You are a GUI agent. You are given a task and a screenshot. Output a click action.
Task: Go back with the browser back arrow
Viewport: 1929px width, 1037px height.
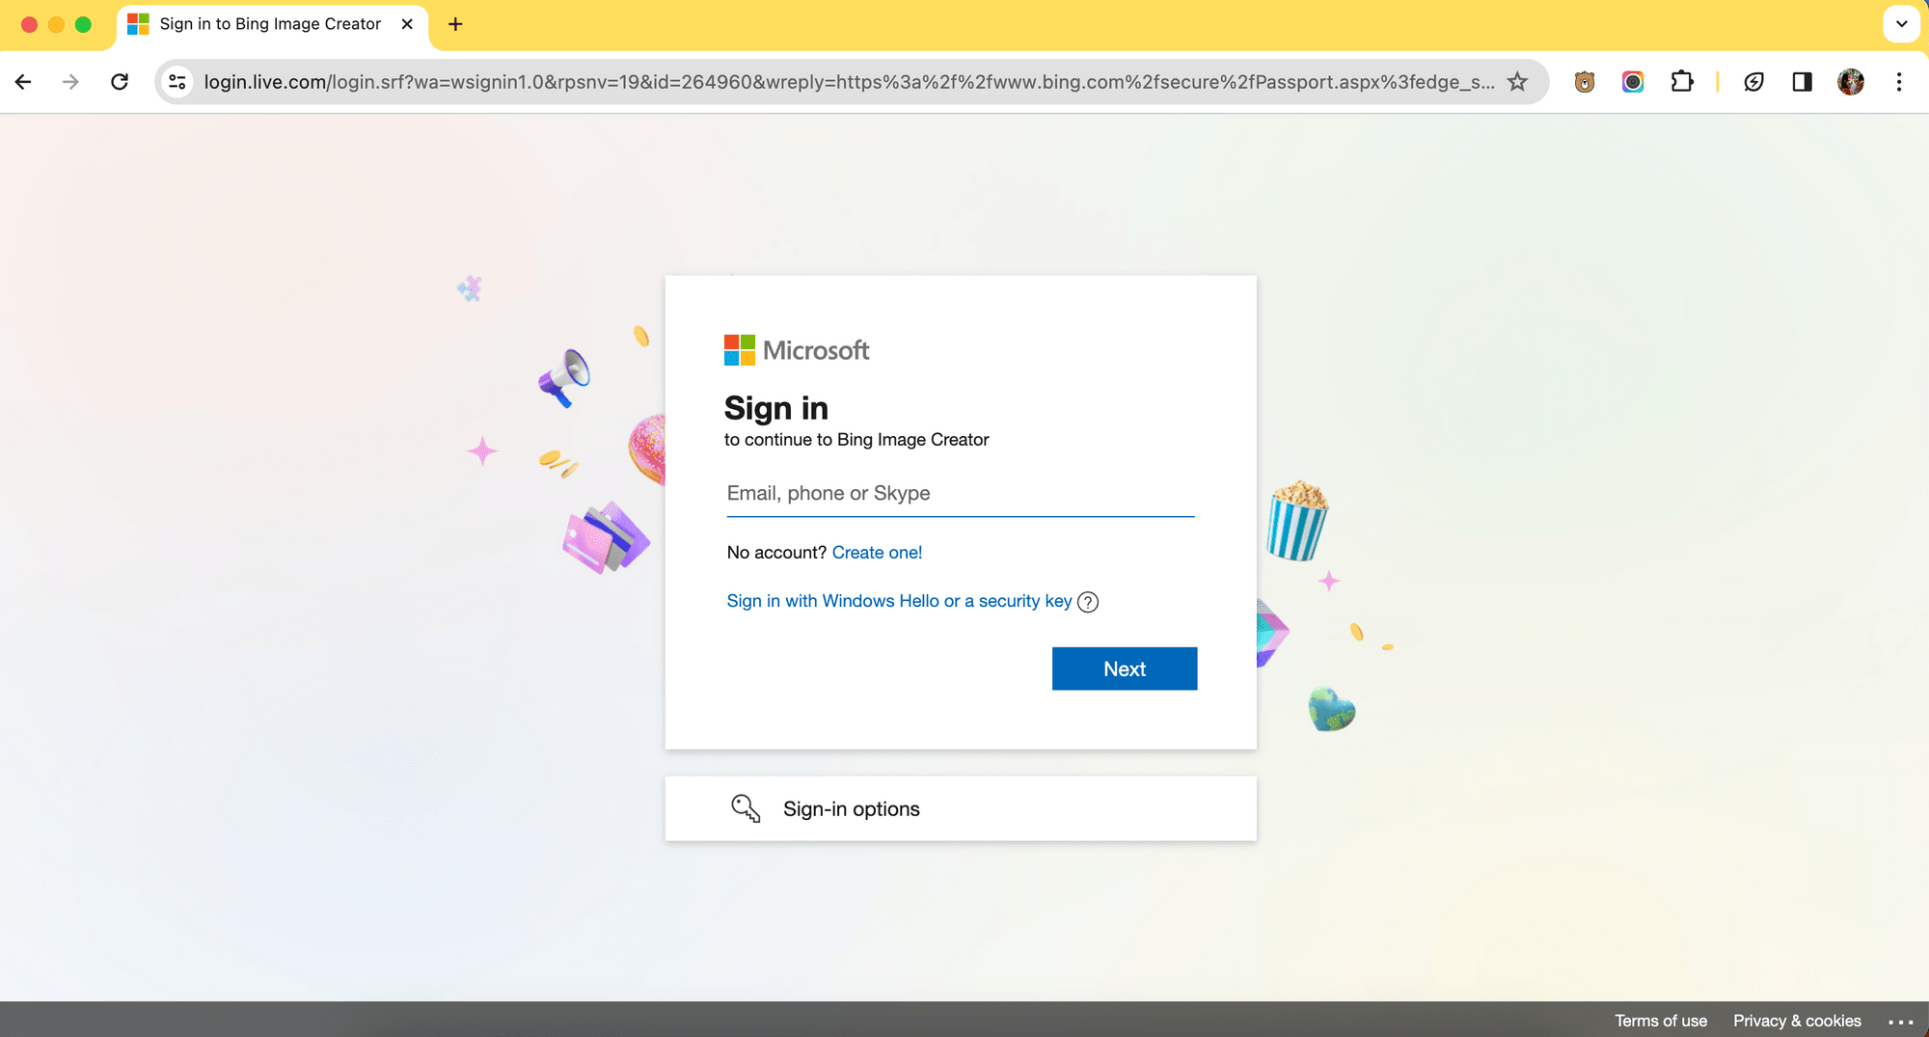(x=24, y=82)
